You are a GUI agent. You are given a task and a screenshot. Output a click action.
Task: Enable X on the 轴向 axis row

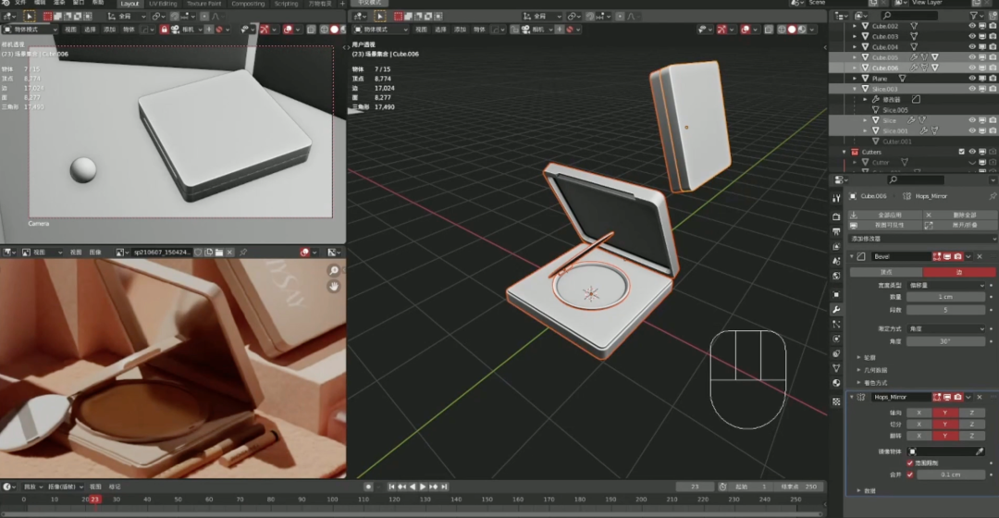tap(919, 413)
